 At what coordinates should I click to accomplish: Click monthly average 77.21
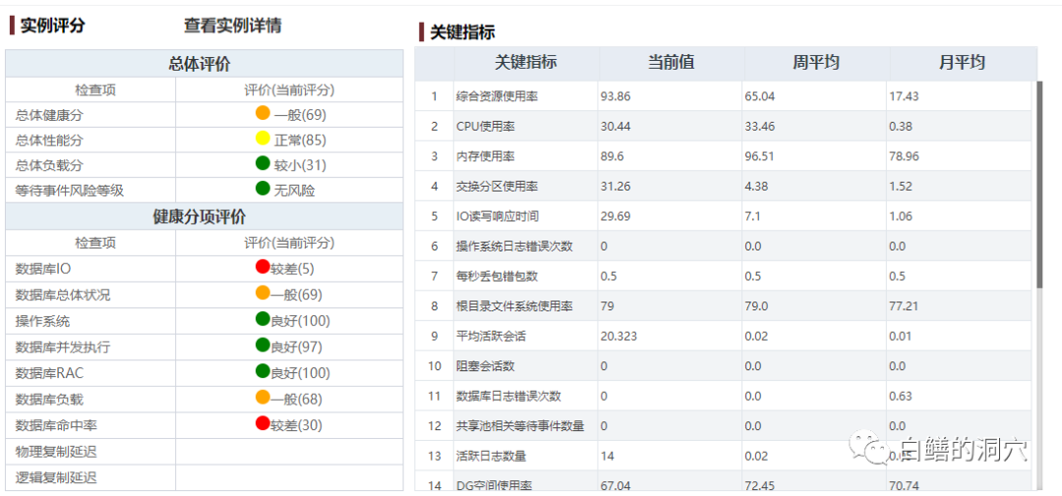point(904,306)
